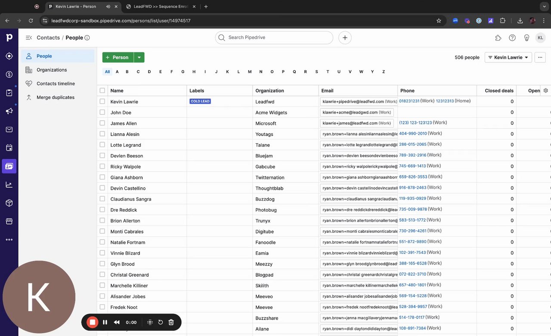Screen dimensions: 551x336
Task: Select People in the Contacts sidebar
Action: pyautogui.click(x=58, y=56)
